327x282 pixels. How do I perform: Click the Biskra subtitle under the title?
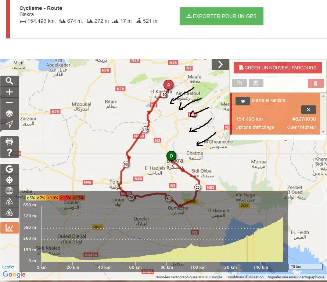click(26, 14)
